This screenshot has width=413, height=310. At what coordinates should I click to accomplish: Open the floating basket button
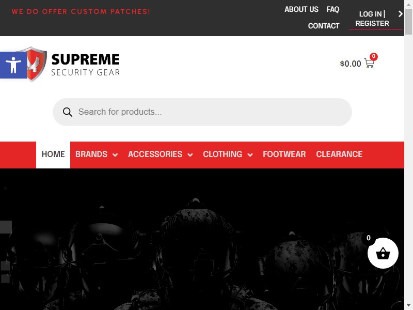[383, 253]
